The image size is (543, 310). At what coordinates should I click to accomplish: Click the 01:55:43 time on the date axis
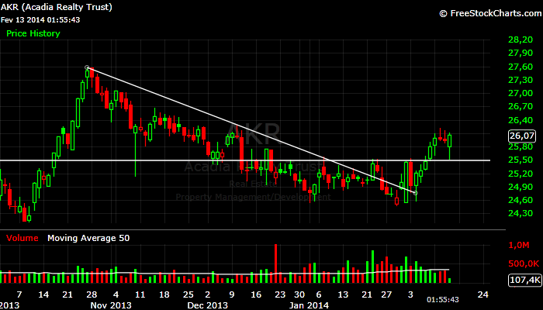tap(443, 299)
